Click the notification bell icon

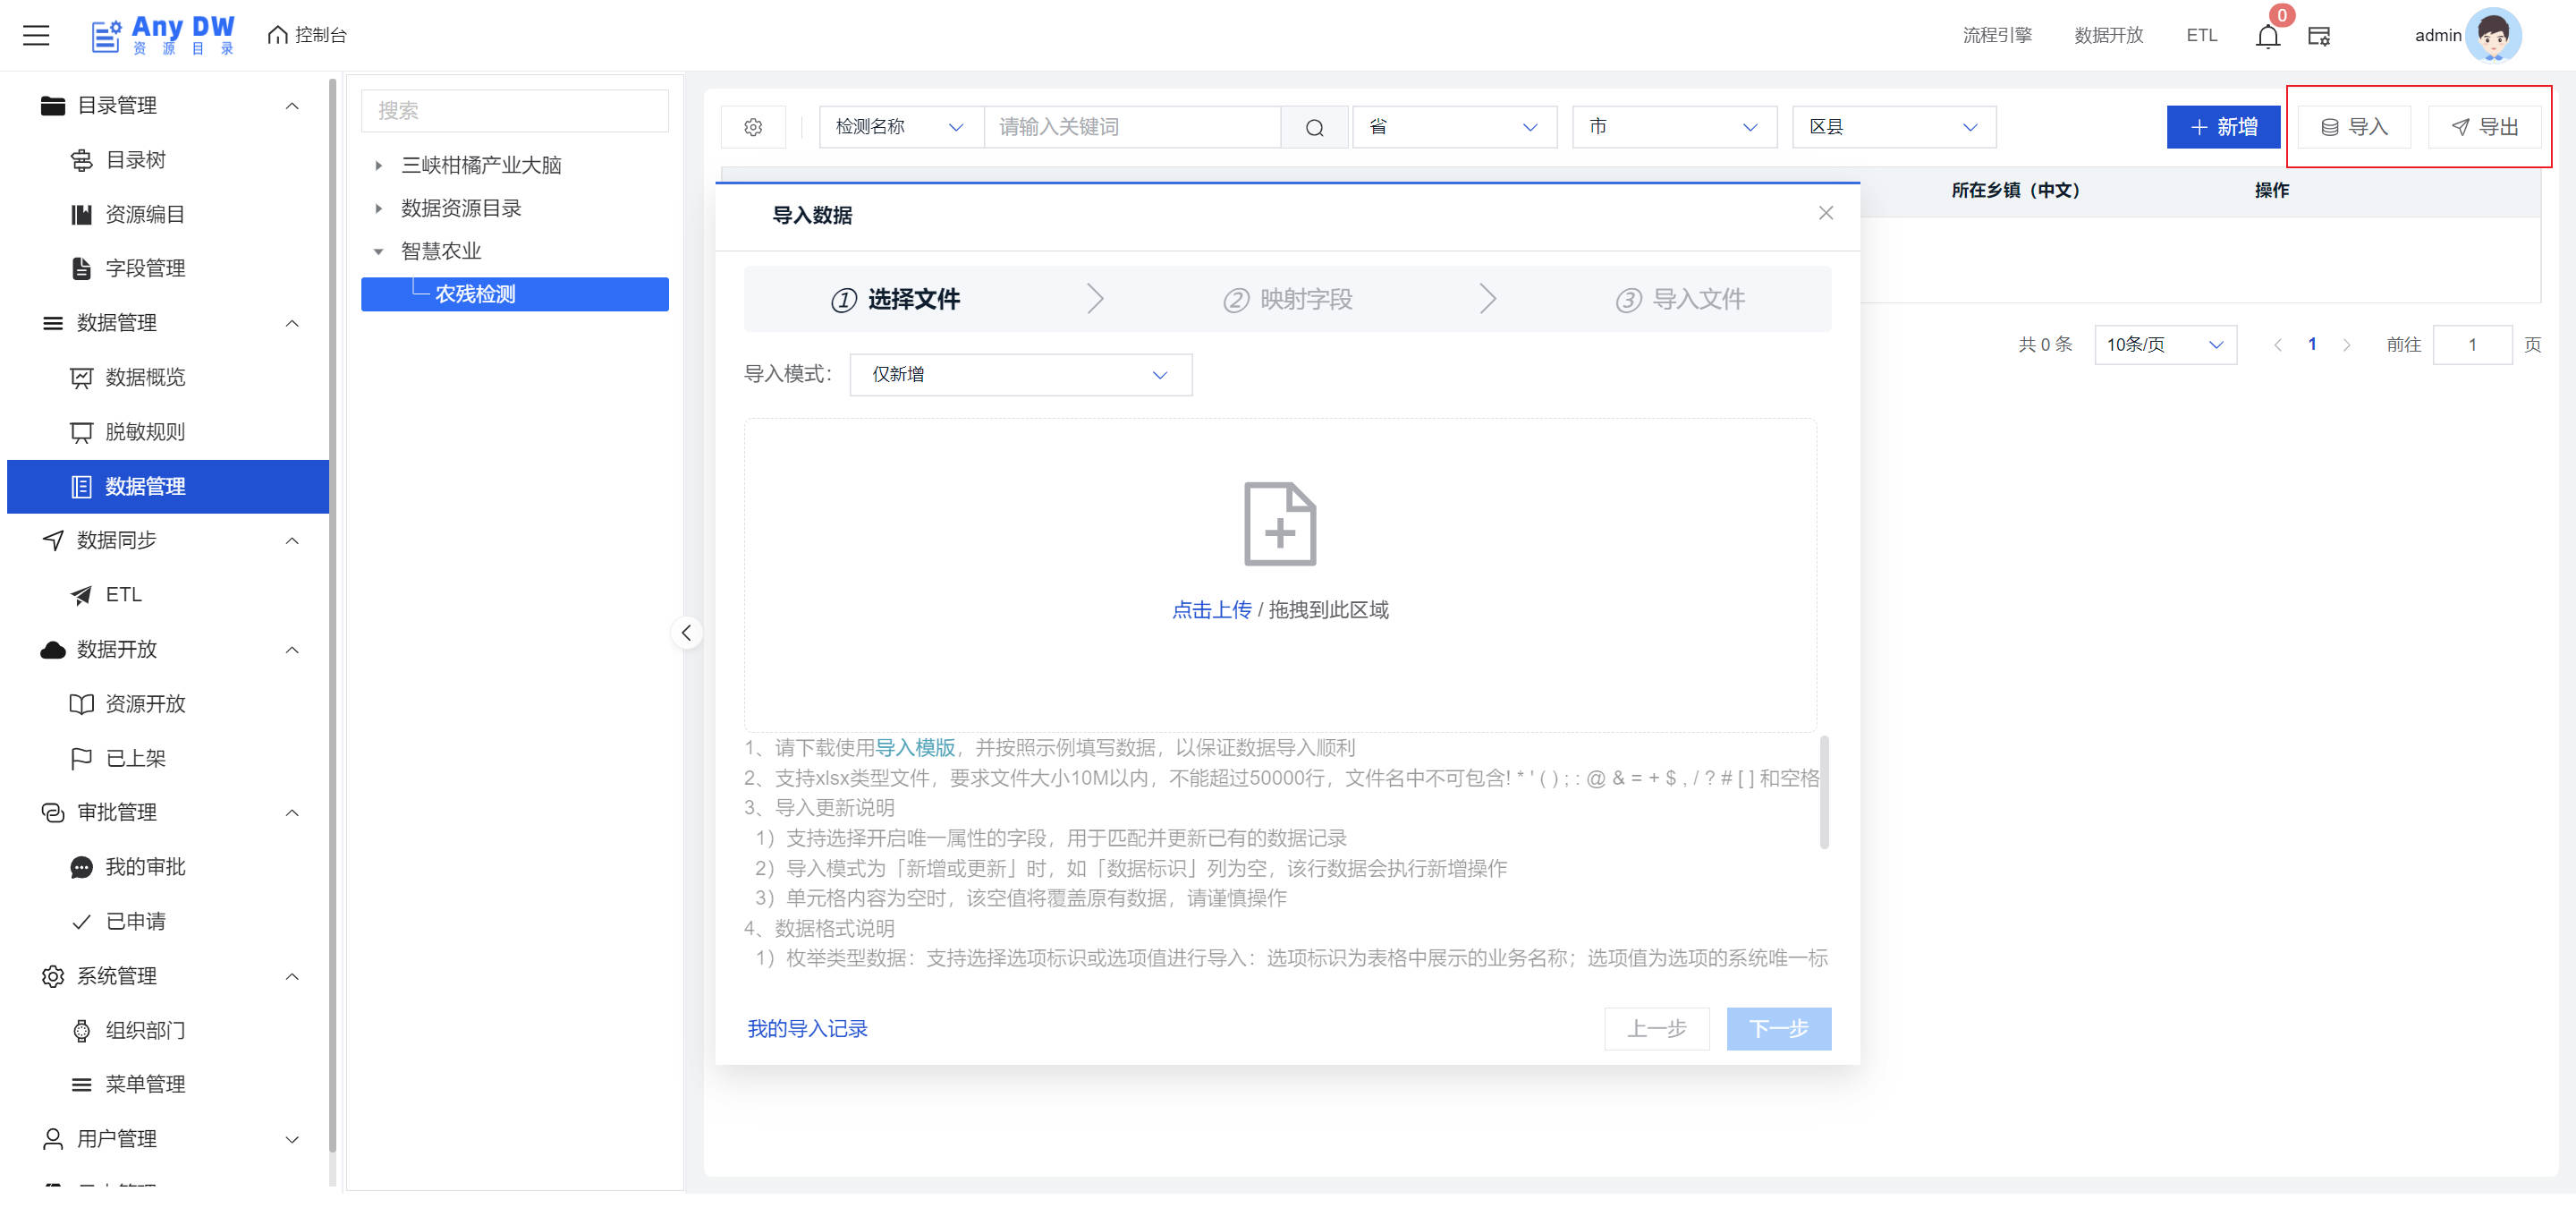click(x=2267, y=36)
